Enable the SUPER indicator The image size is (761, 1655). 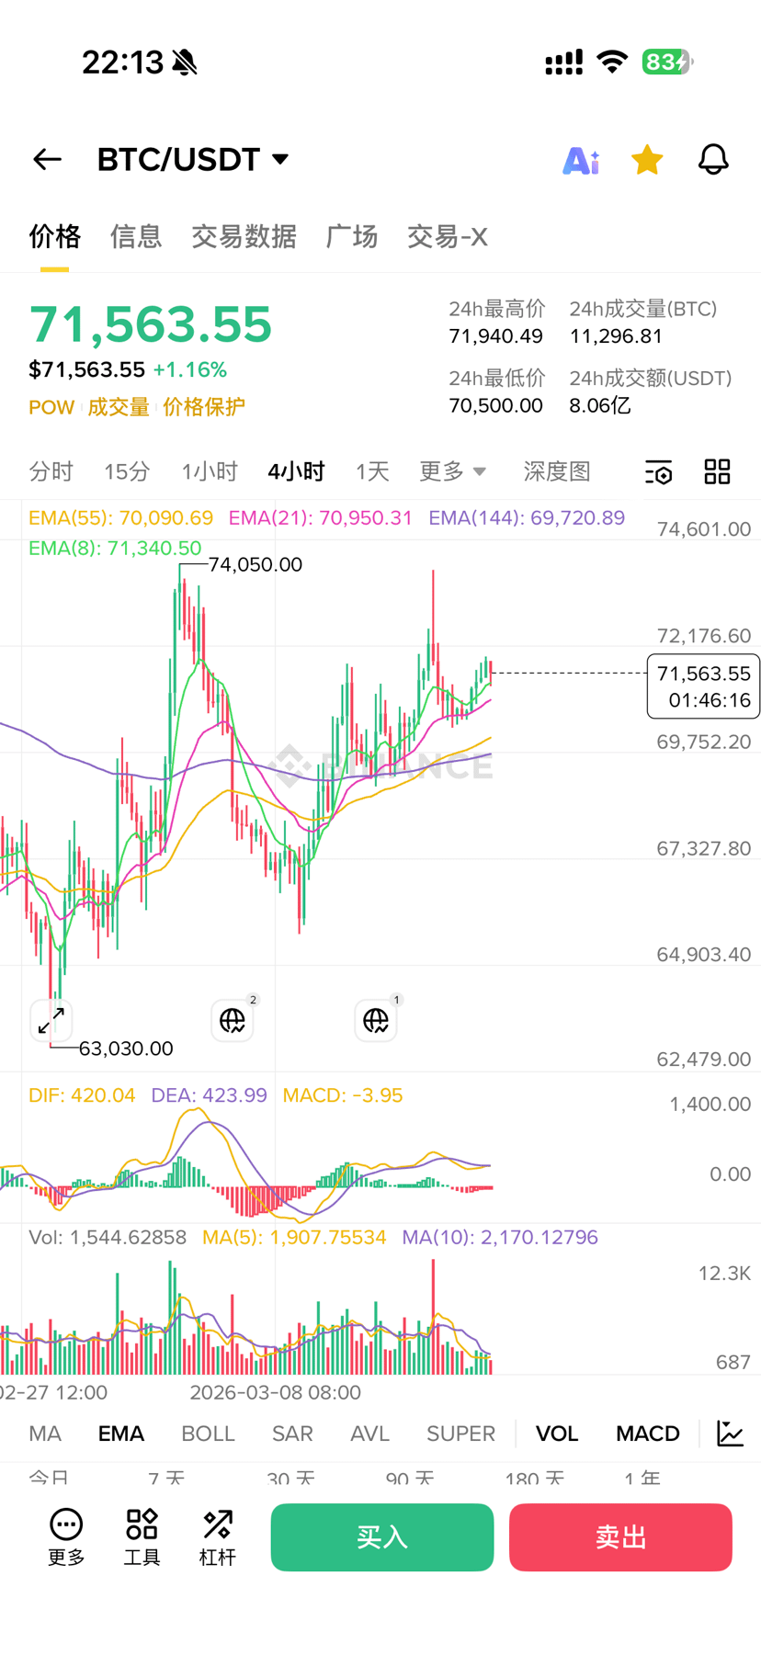[460, 1434]
